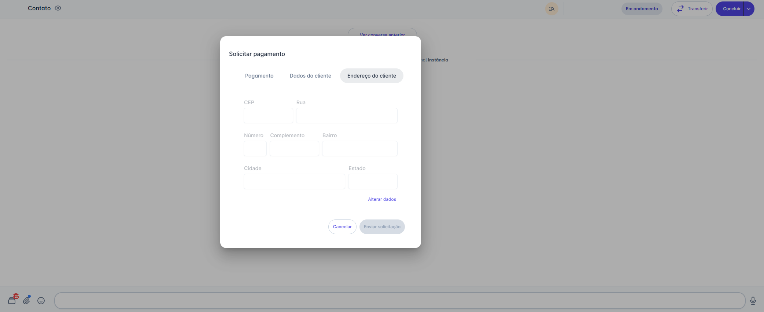Click the Bairro input field

(359, 149)
